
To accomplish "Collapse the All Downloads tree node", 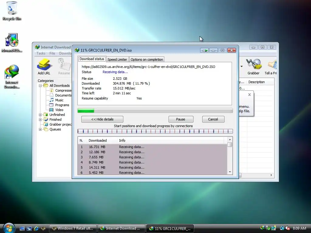I will (x=40, y=86).
